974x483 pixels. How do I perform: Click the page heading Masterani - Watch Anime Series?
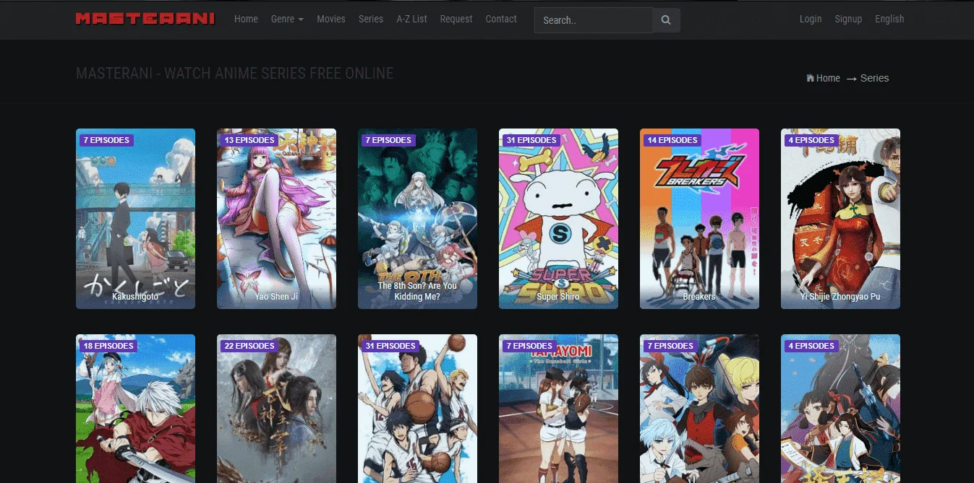[235, 74]
